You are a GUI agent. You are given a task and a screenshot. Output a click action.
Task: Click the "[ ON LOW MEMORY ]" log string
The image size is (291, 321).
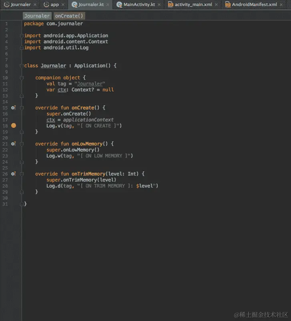pos(104,156)
